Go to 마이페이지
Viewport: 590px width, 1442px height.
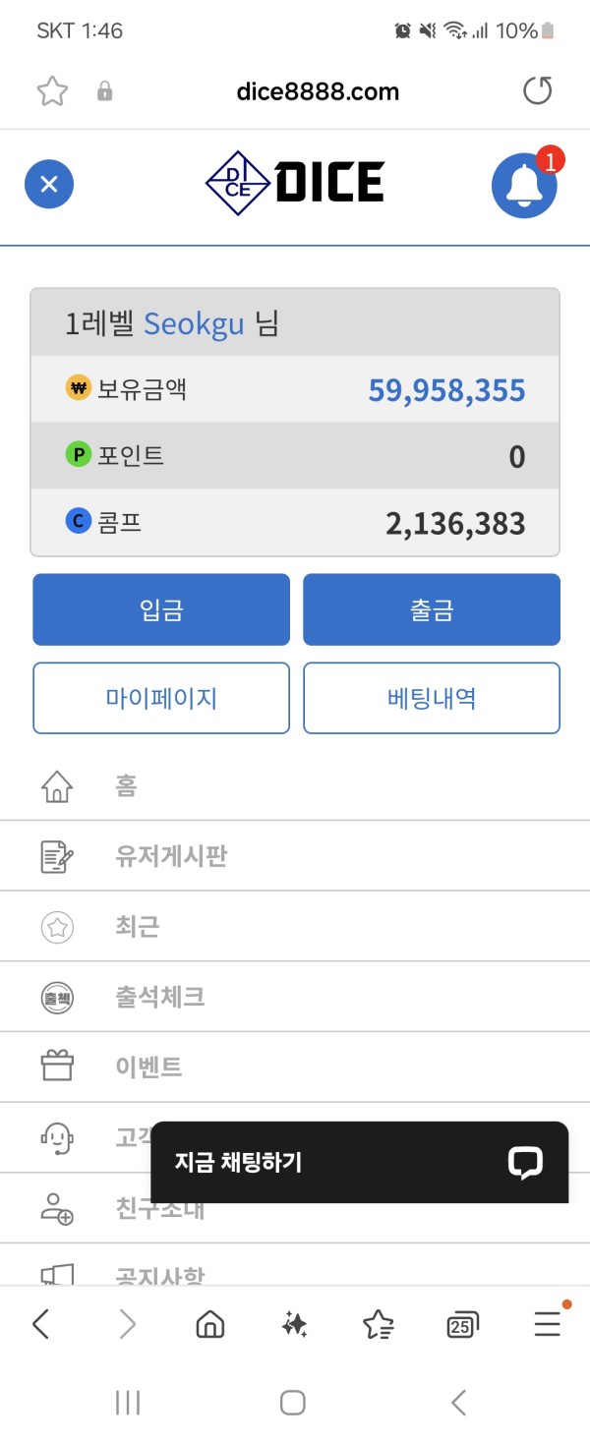point(161,698)
